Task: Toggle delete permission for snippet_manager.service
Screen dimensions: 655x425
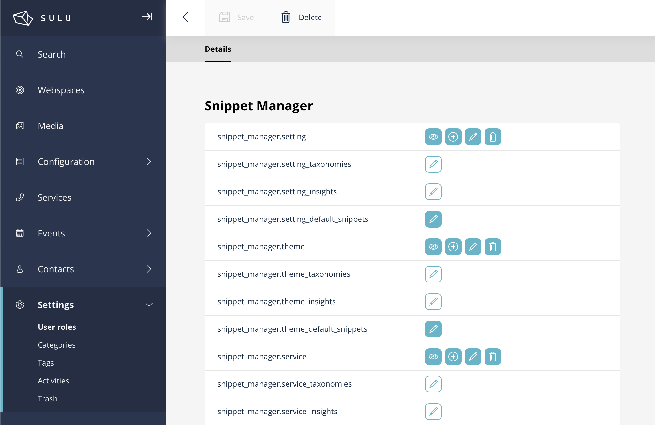Action: 493,357
